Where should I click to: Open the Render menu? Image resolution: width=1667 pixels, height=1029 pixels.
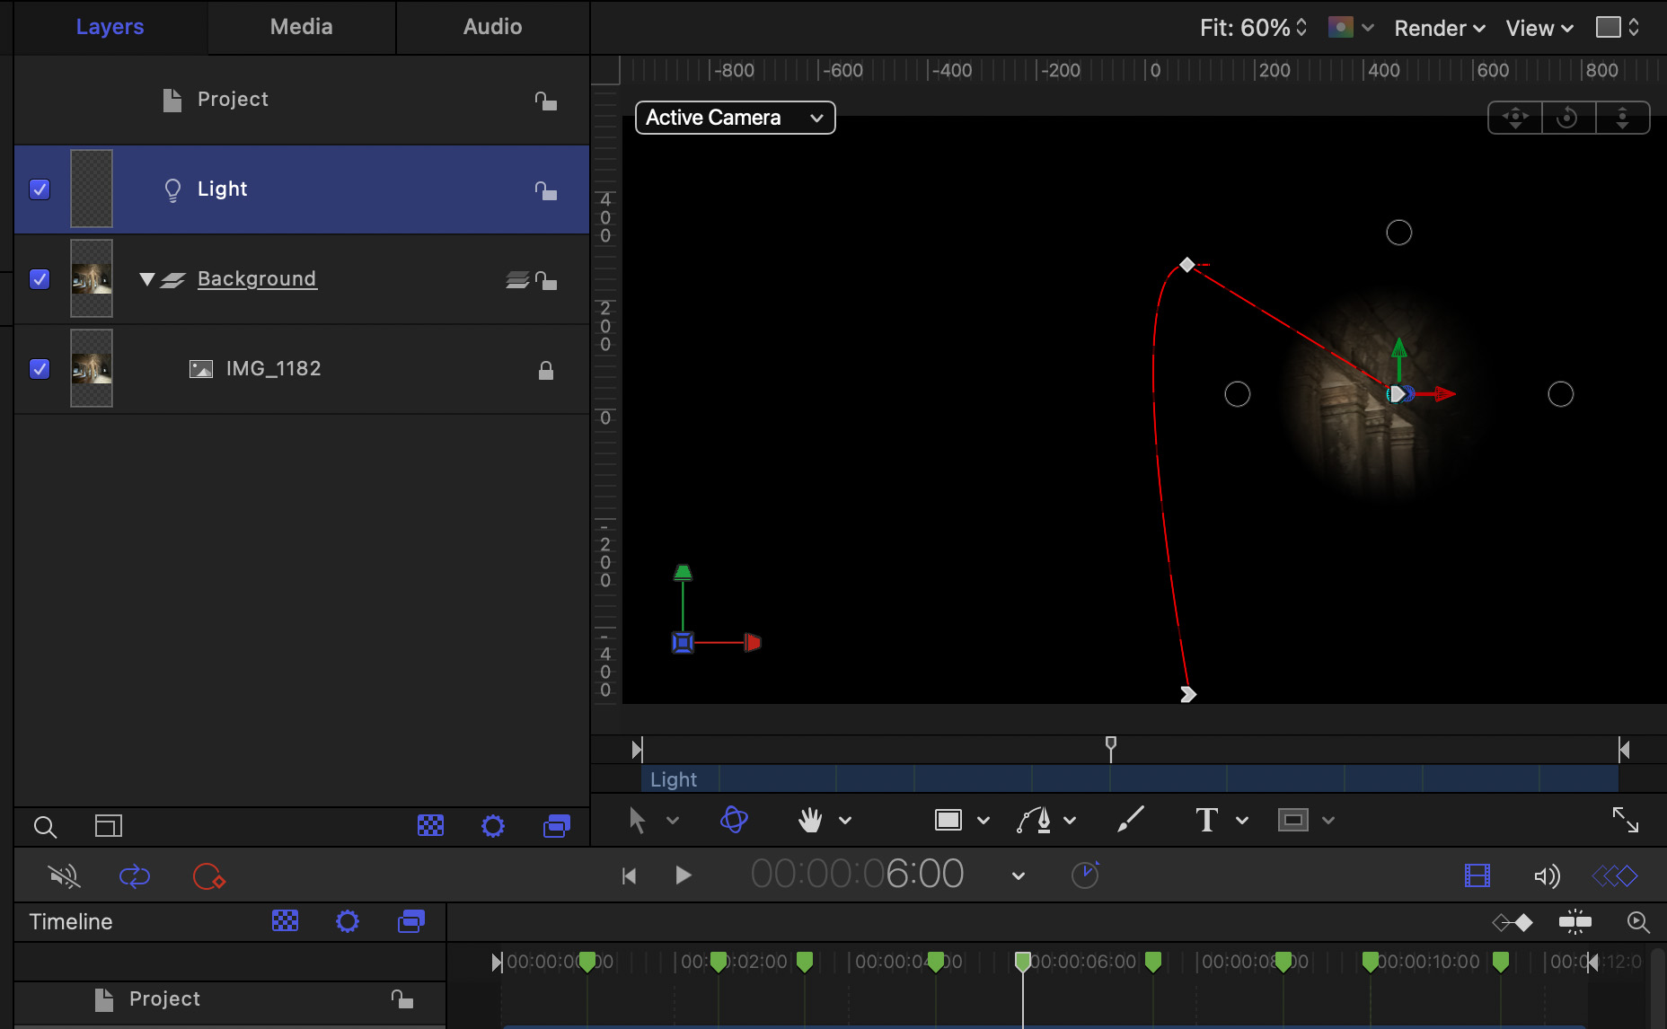pyautogui.click(x=1439, y=28)
